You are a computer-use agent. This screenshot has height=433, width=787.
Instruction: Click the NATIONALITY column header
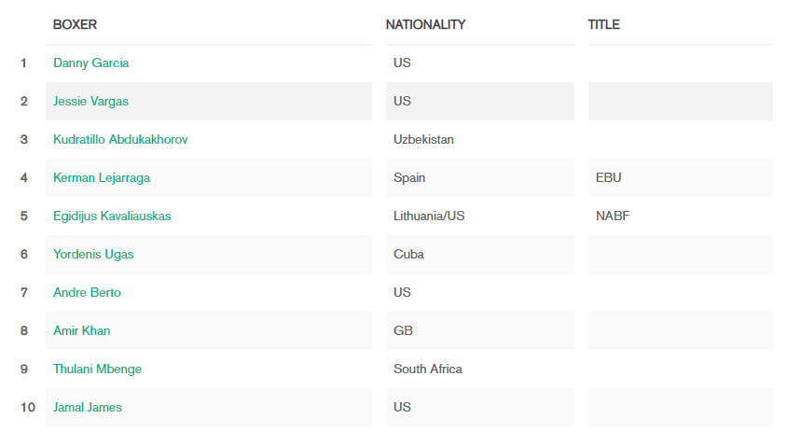[425, 24]
